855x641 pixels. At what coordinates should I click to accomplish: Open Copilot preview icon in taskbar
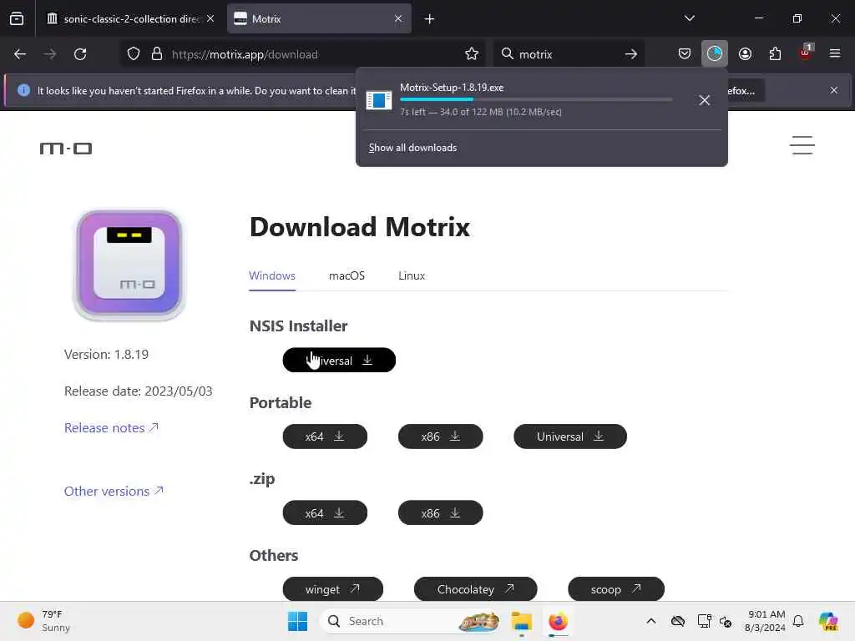click(827, 621)
